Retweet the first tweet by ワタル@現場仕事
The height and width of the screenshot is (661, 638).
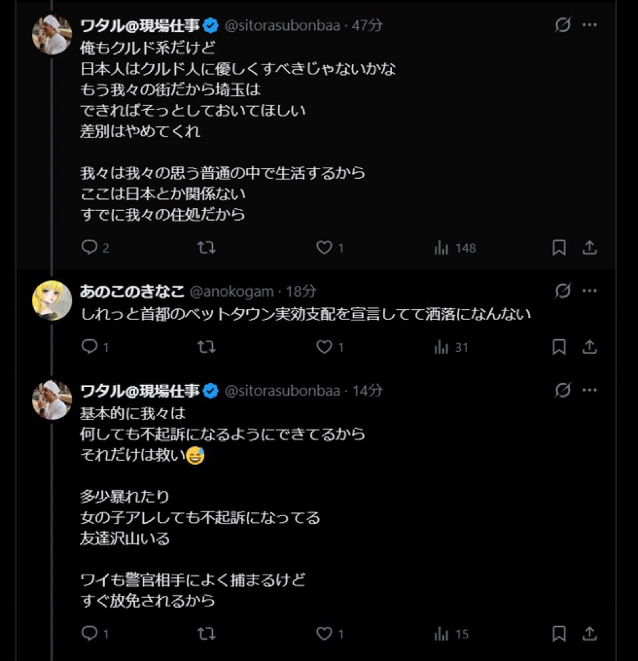click(207, 248)
